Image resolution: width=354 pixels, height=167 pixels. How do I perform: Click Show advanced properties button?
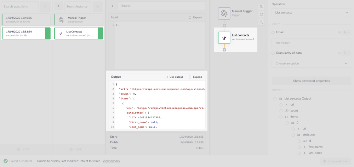(311, 81)
